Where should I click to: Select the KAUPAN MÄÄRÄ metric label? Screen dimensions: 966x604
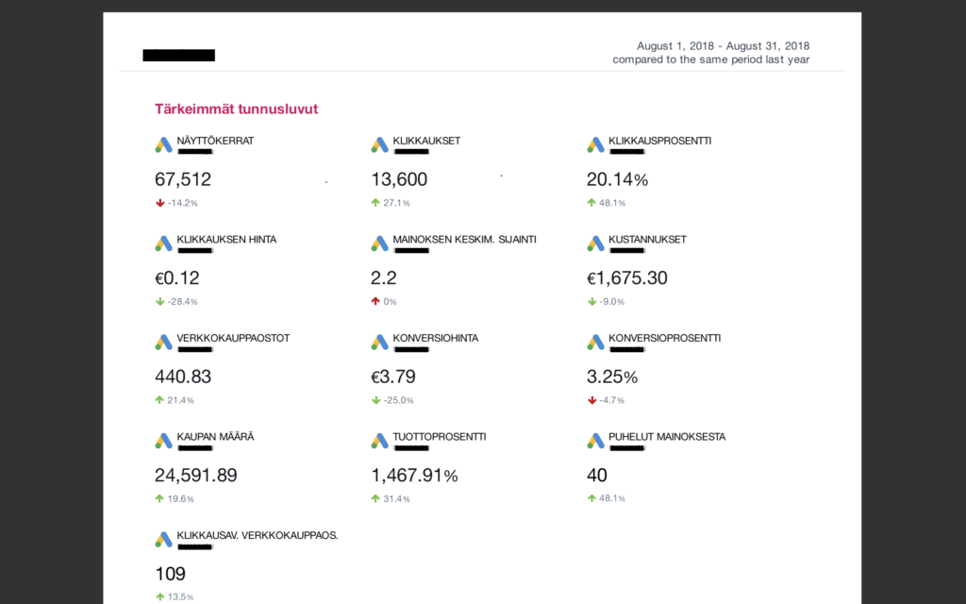pyautogui.click(x=215, y=436)
